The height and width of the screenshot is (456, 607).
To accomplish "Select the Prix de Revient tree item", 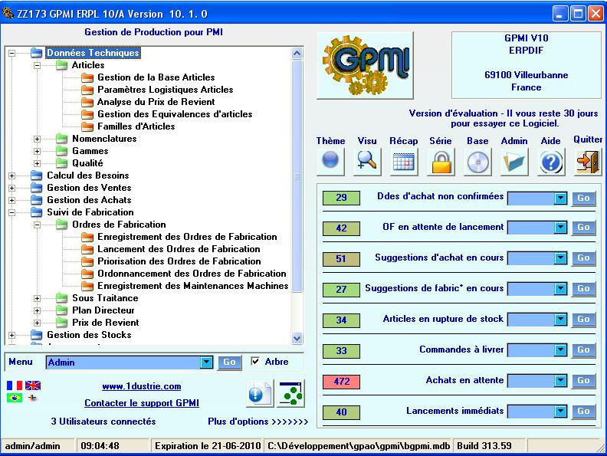I will [x=105, y=323].
